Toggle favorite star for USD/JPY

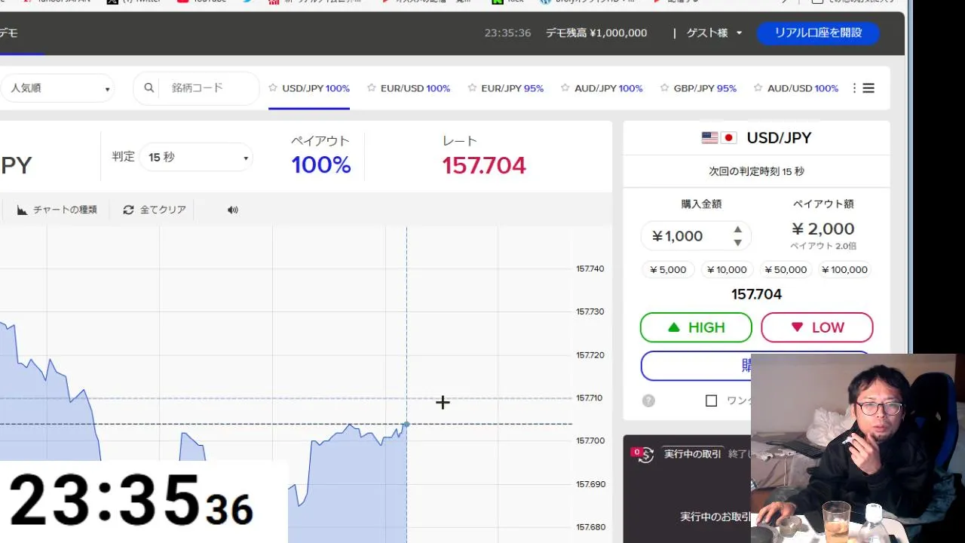(x=273, y=88)
